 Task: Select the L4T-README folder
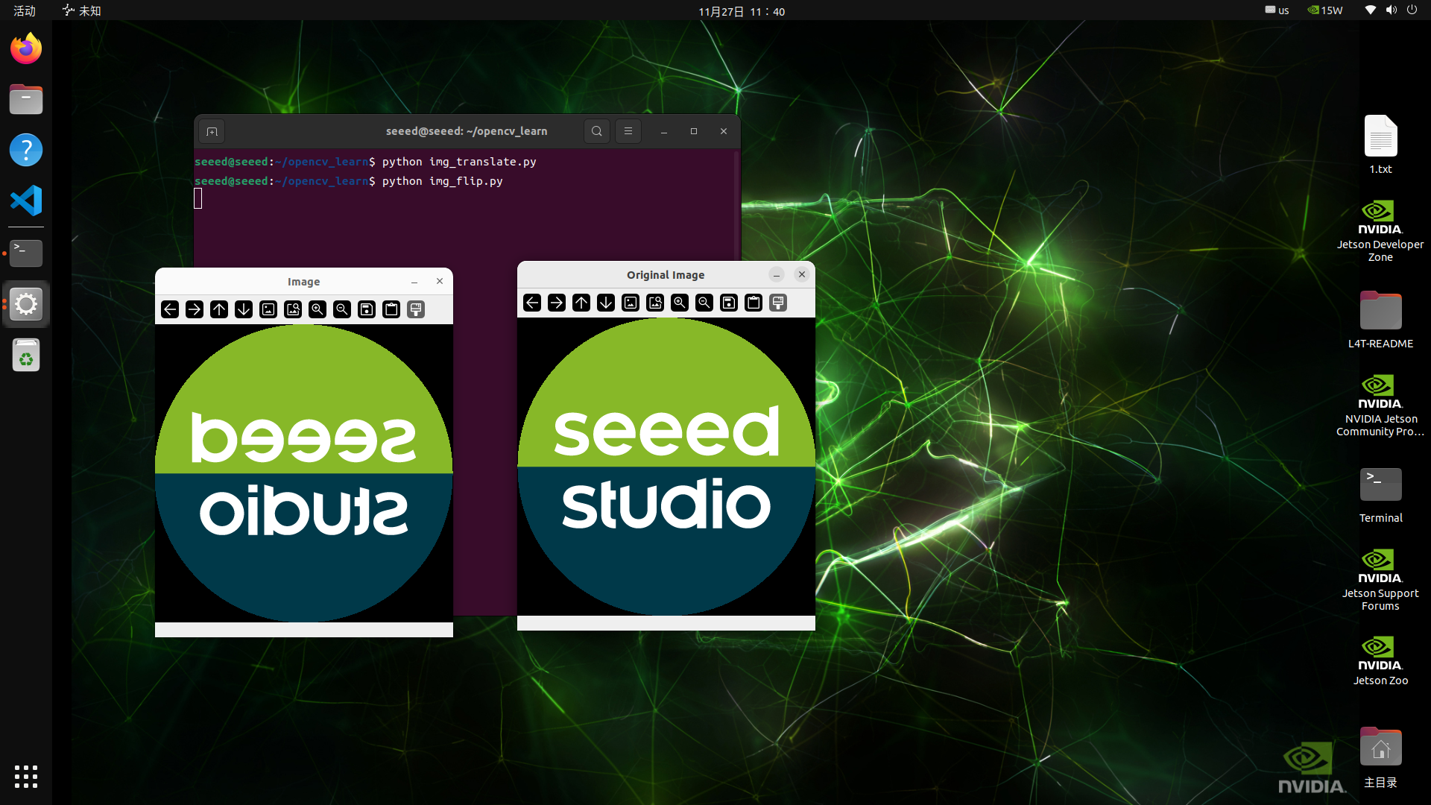coord(1380,320)
